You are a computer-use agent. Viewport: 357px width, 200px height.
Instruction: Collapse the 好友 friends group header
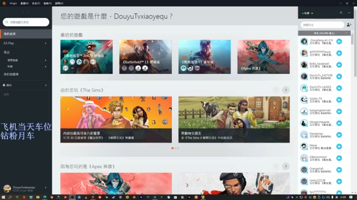(x=324, y=33)
